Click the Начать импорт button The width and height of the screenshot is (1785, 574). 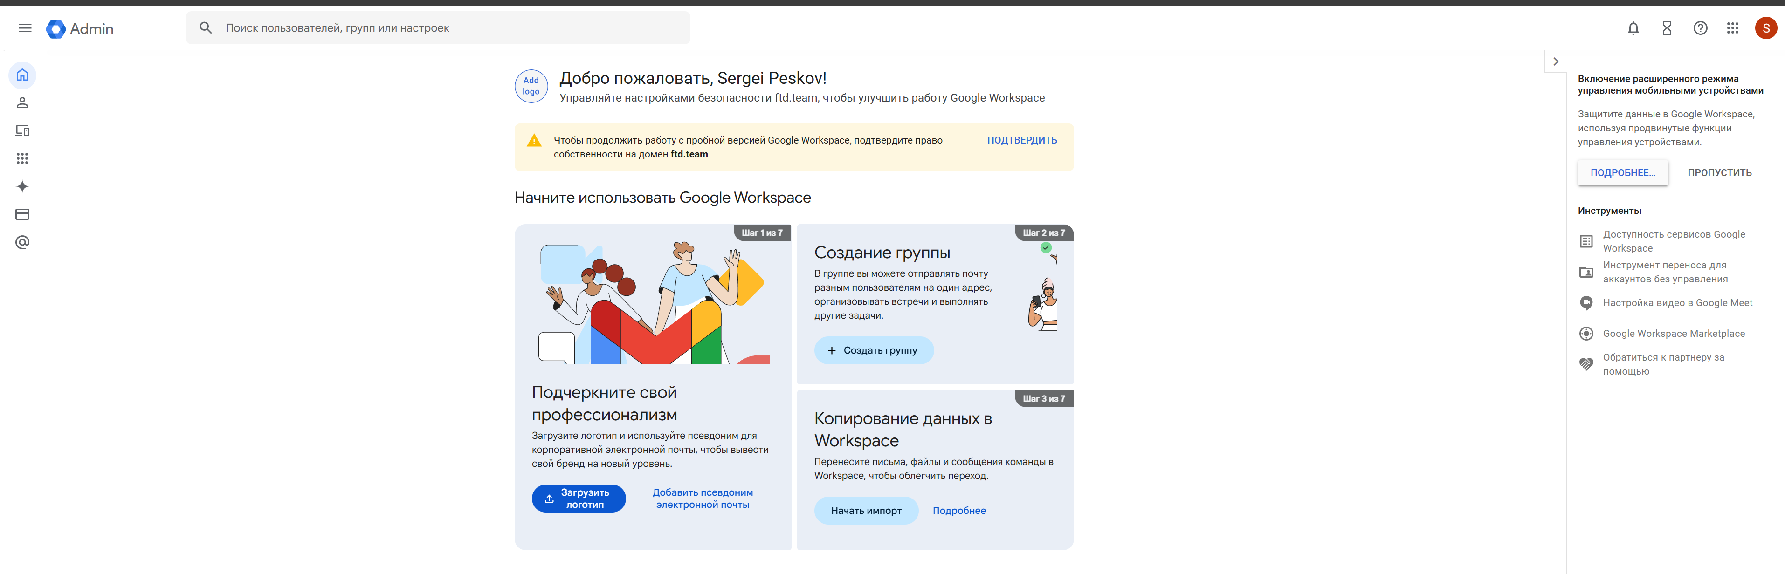pos(866,511)
